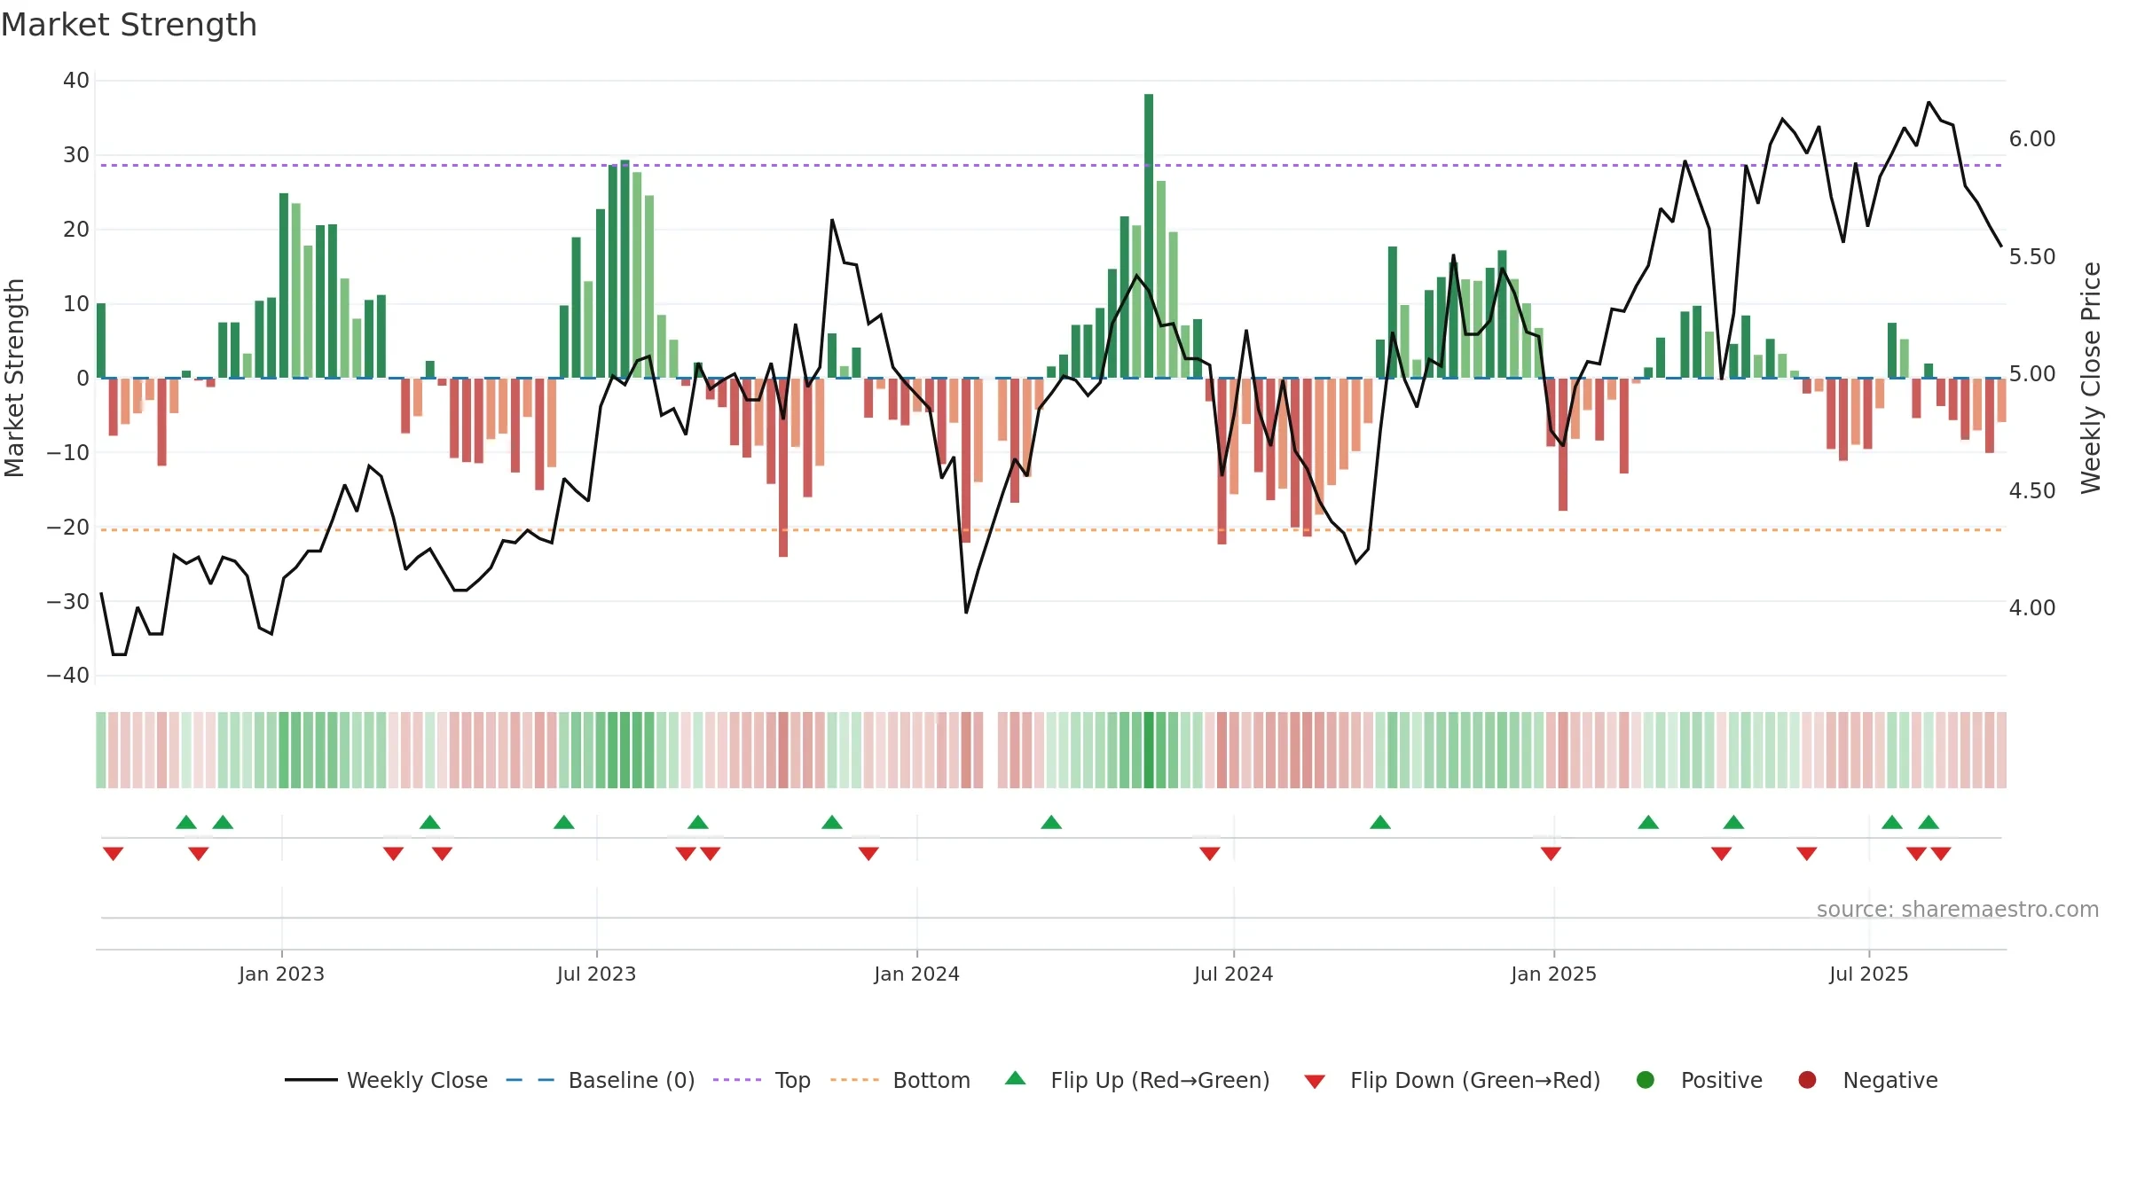The height and width of the screenshot is (1197, 2129).
Task: Toggle the Bottom dotted-line legend entry
Action: [900, 1080]
